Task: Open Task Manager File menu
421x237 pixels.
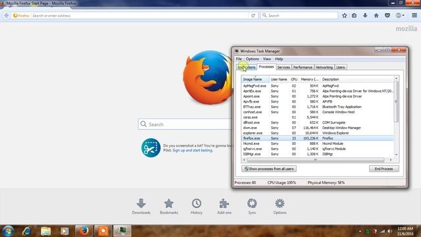Action: tap(239, 59)
